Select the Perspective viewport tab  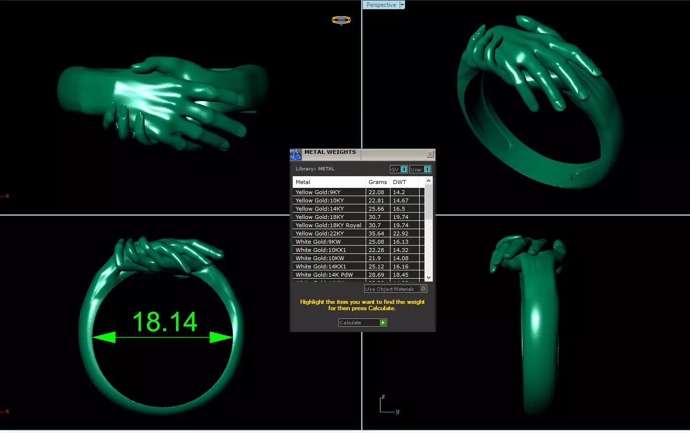pyautogui.click(x=381, y=5)
